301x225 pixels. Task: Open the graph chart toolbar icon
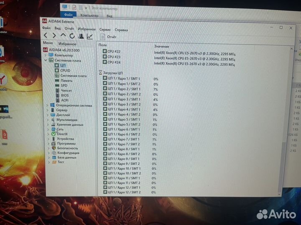point(89,36)
